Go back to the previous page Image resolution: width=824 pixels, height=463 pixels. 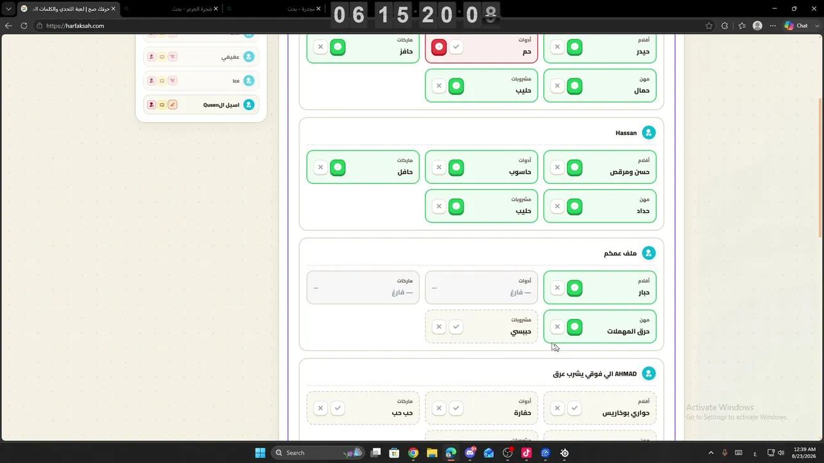(8, 26)
